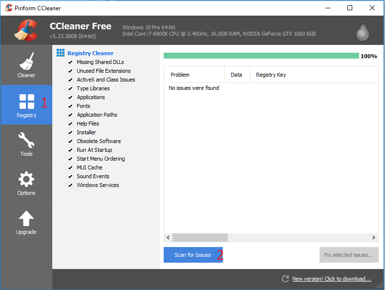Image resolution: width=385 pixels, height=290 pixels.
Task: Close the CCleaner window
Action: click(372, 8)
